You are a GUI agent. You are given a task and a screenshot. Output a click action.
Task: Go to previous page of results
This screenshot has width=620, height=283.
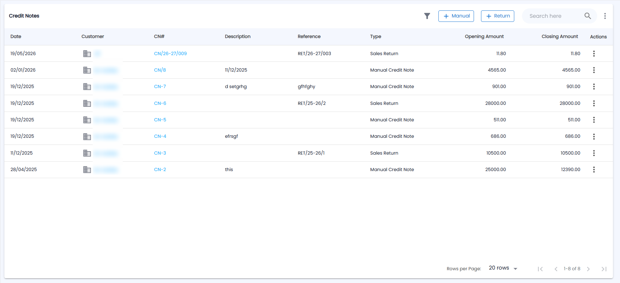[556, 269]
